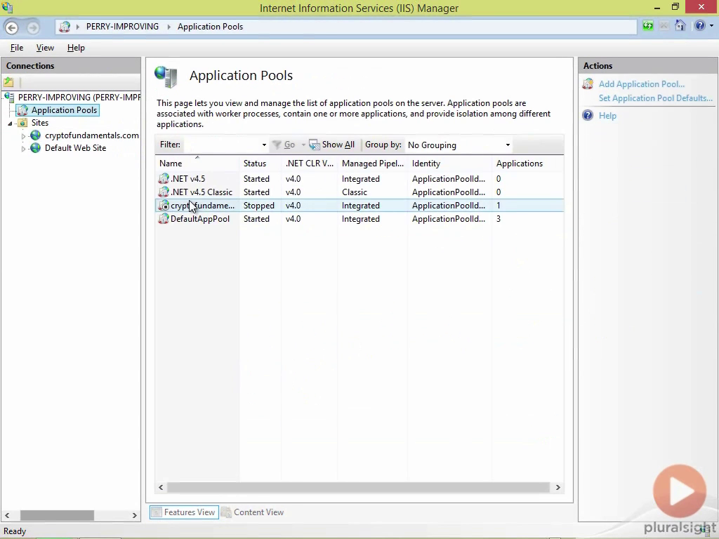Click the .NET v4.5 Classic pool icon

[x=164, y=192]
